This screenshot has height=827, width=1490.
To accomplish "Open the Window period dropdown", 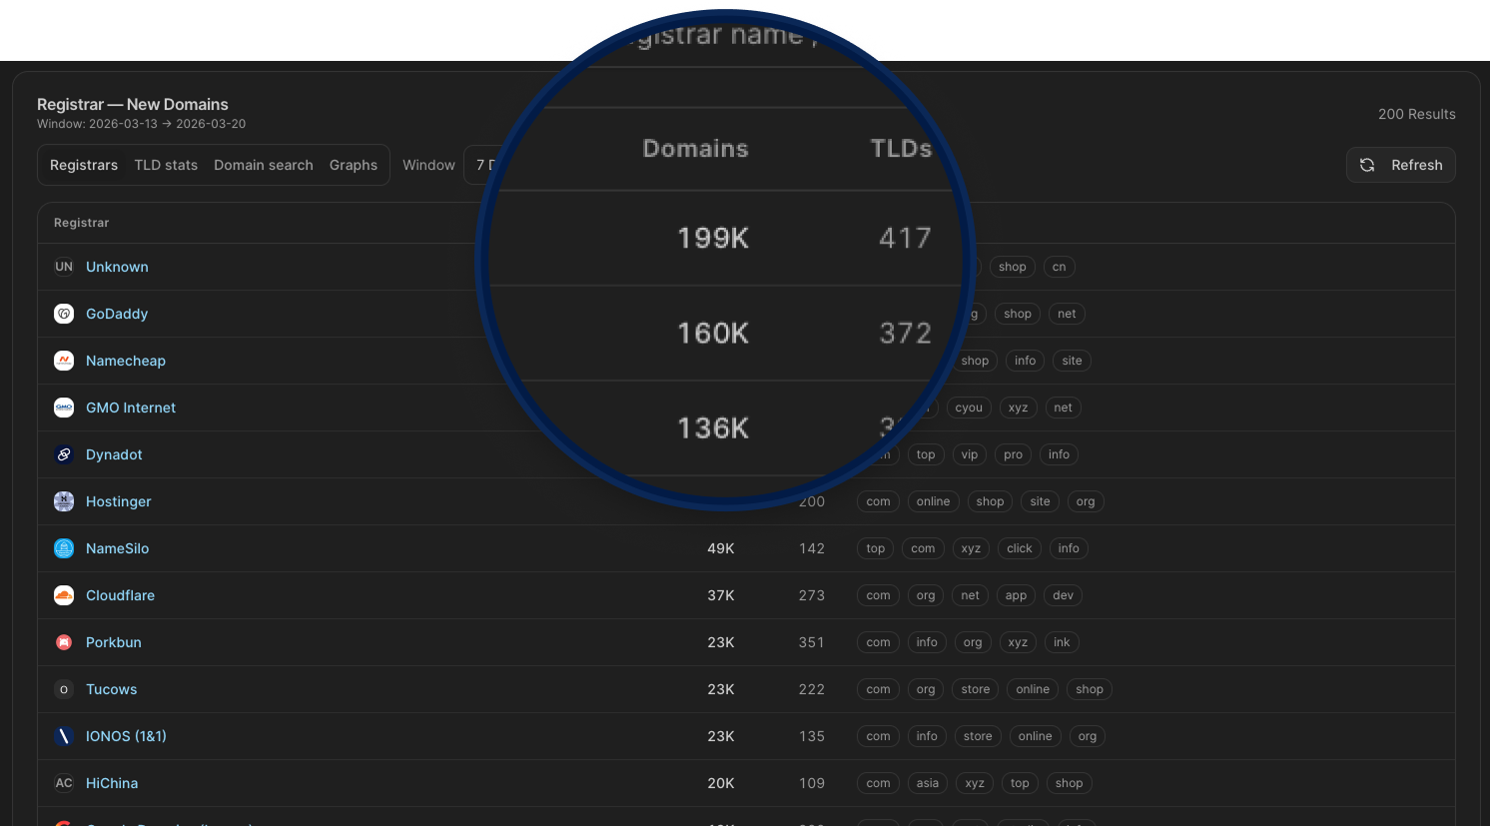I will (484, 165).
